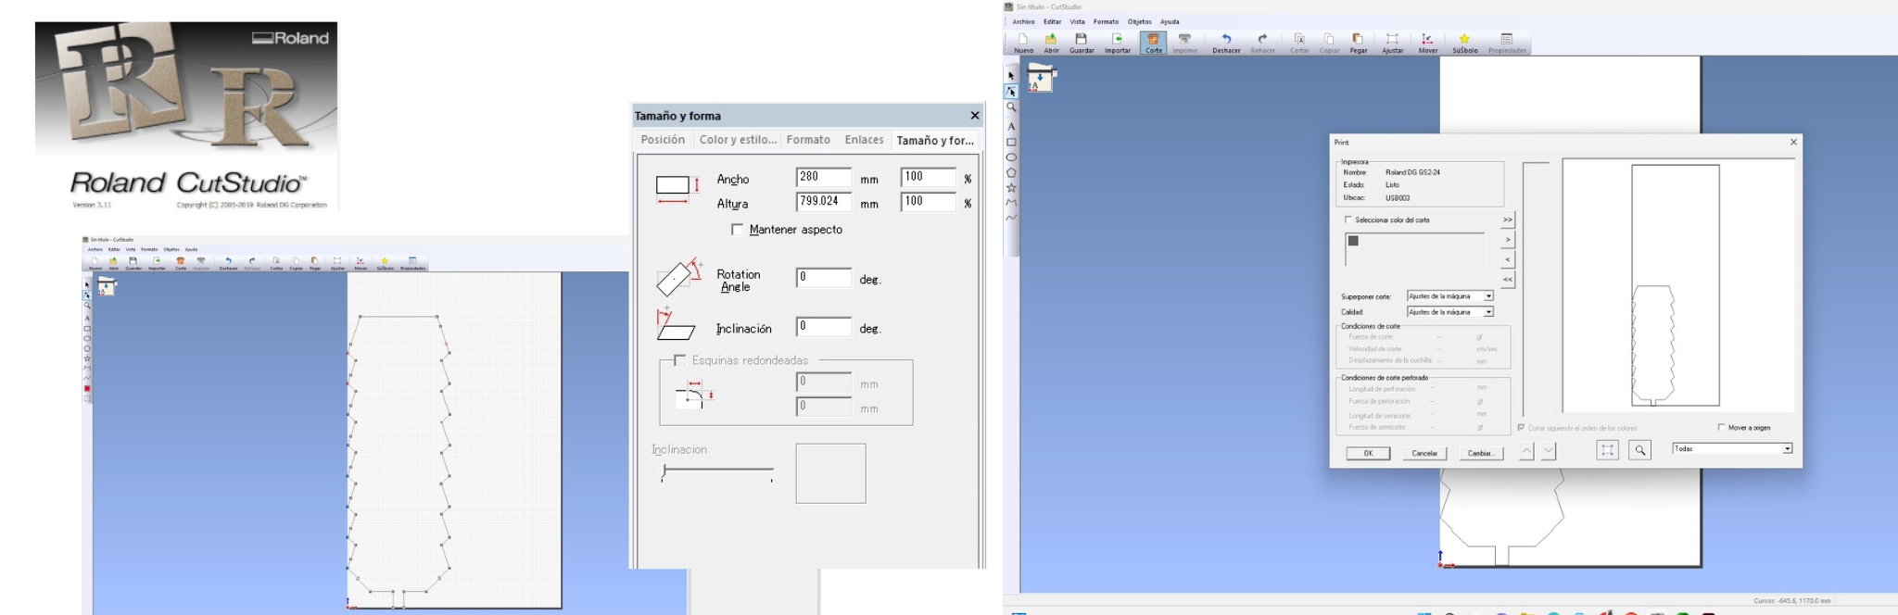Check Seleccionar color del corte
The width and height of the screenshot is (1898, 615).
1348,220
